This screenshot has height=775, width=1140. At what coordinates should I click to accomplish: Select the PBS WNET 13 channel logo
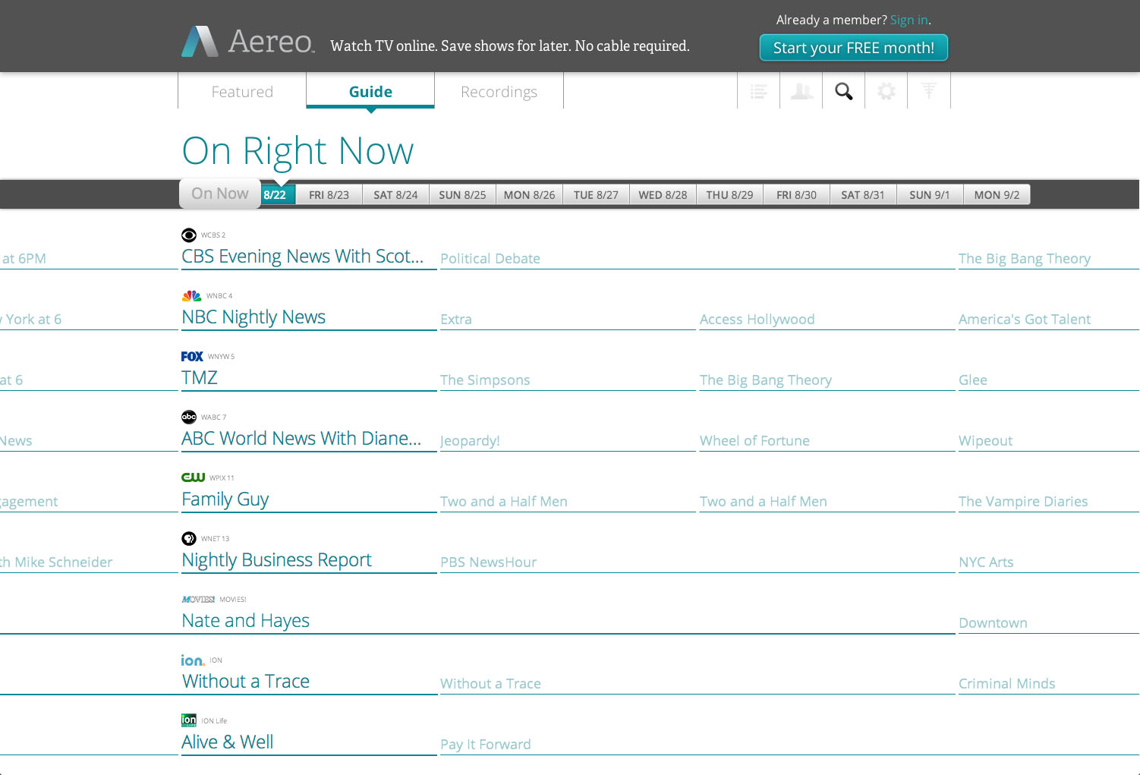189,539
